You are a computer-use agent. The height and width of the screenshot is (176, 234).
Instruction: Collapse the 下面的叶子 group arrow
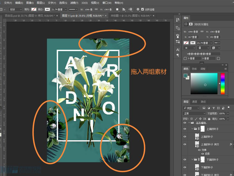[x=192, y=159]
